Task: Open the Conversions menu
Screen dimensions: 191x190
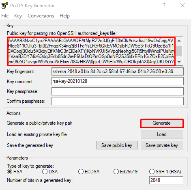Action: click(41, 16)
